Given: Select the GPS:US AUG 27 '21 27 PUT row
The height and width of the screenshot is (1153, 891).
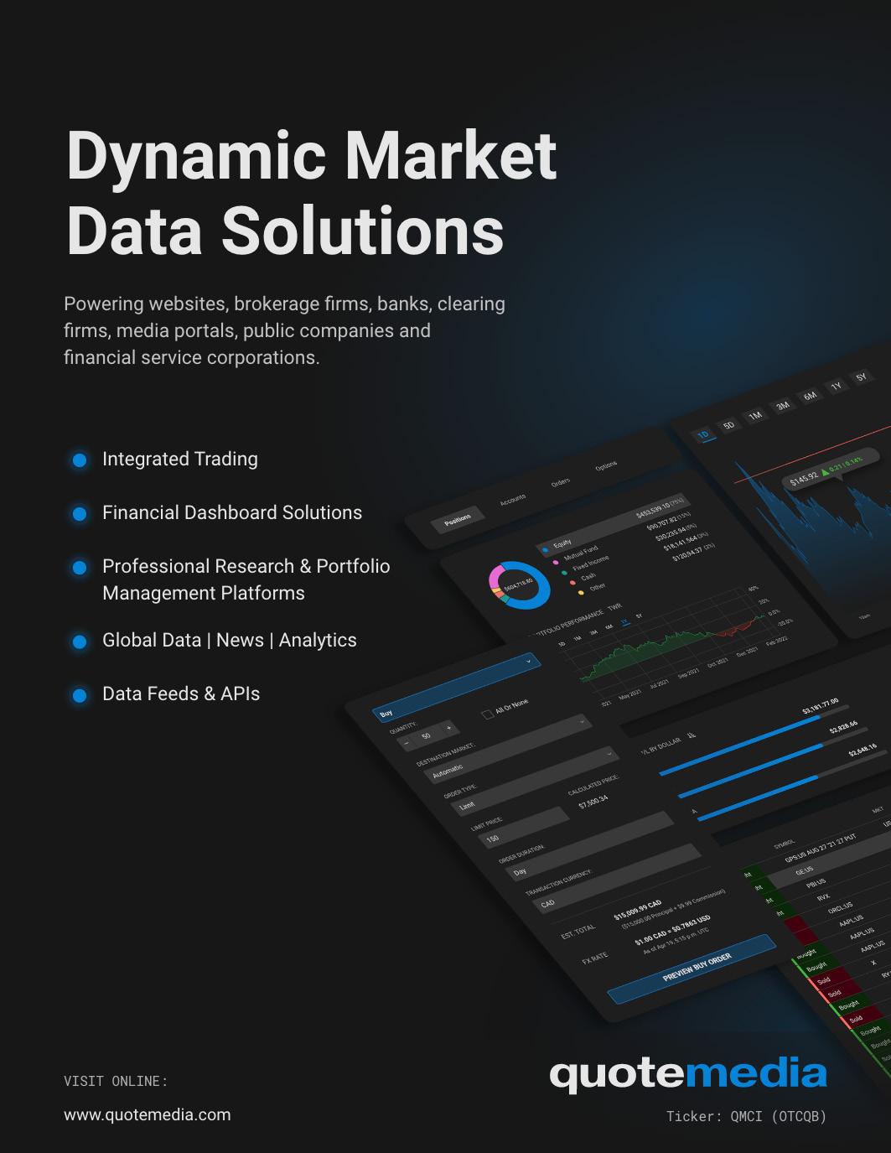Looking at the screenshot, I should click(x=821, y=849).
